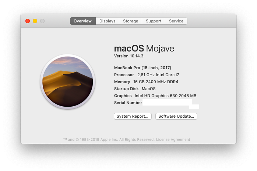Screen dimensions: 257x171
Task: Open System Report
Action: tap(133, 116)
